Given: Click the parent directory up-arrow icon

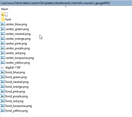Looking at the screenshot, I should point(3,15).
